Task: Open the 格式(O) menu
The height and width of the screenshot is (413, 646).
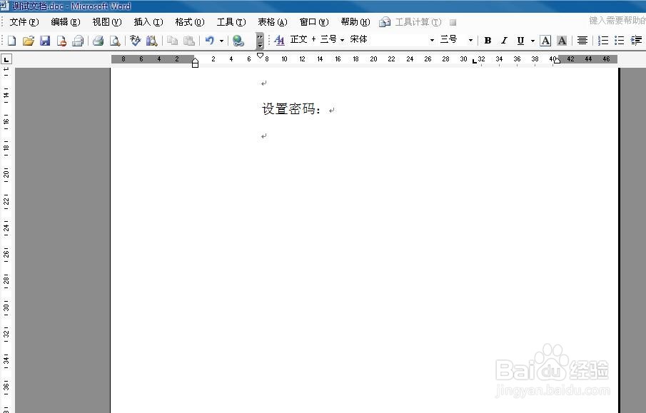Action: [189, 22]
